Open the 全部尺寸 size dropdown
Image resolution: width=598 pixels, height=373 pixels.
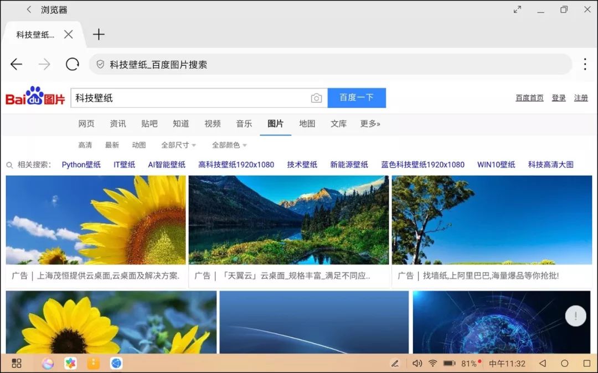tap(175, 144)
